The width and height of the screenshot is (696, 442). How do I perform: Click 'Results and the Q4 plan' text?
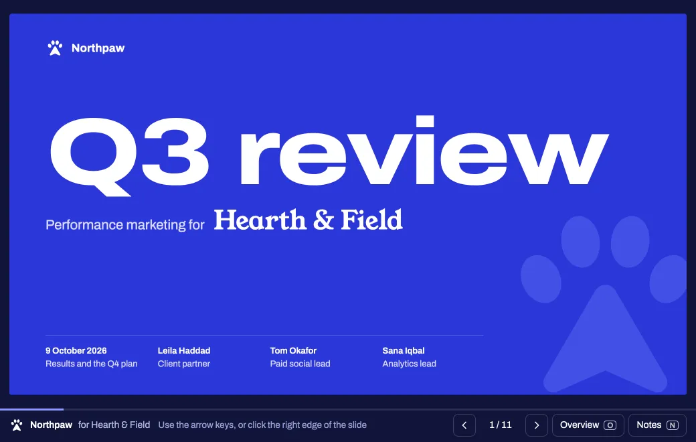coord(92,364)
